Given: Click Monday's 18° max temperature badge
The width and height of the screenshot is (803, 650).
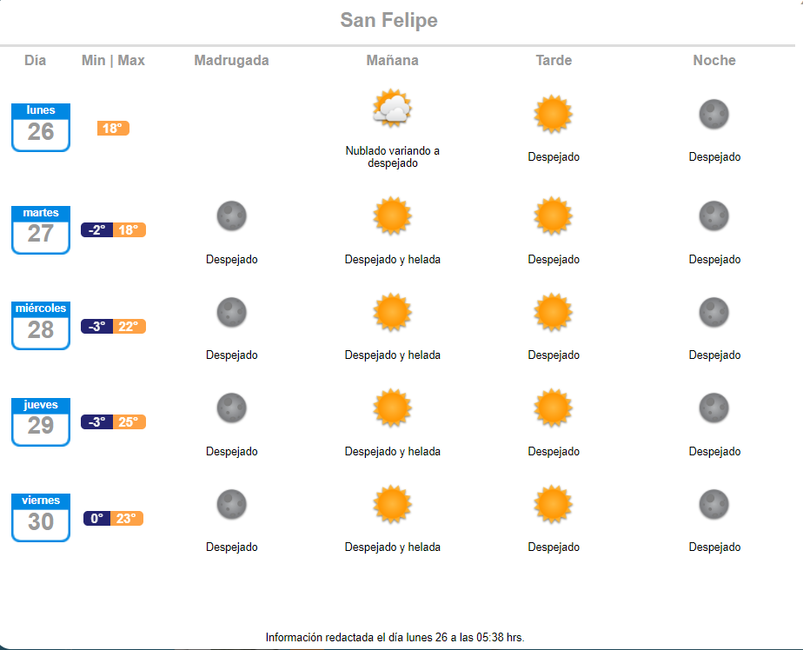Looking at the screenshot, I should click(x=113, y=129).
